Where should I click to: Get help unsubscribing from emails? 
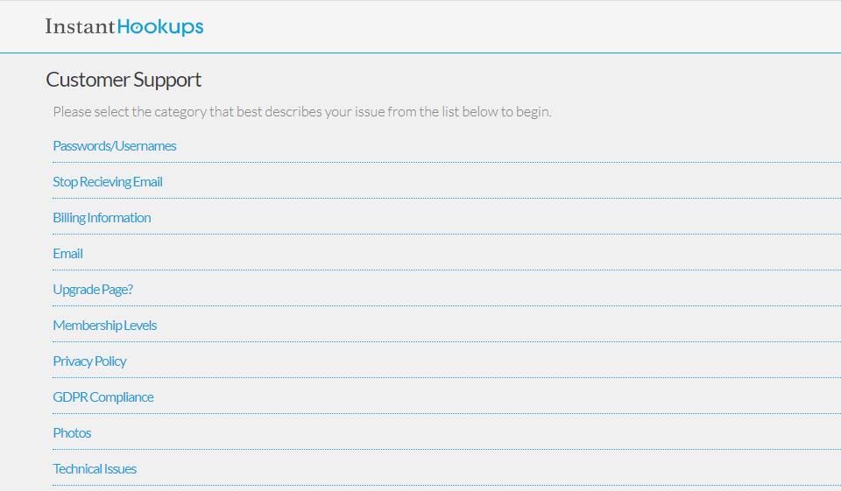click(x=108, y=182)
